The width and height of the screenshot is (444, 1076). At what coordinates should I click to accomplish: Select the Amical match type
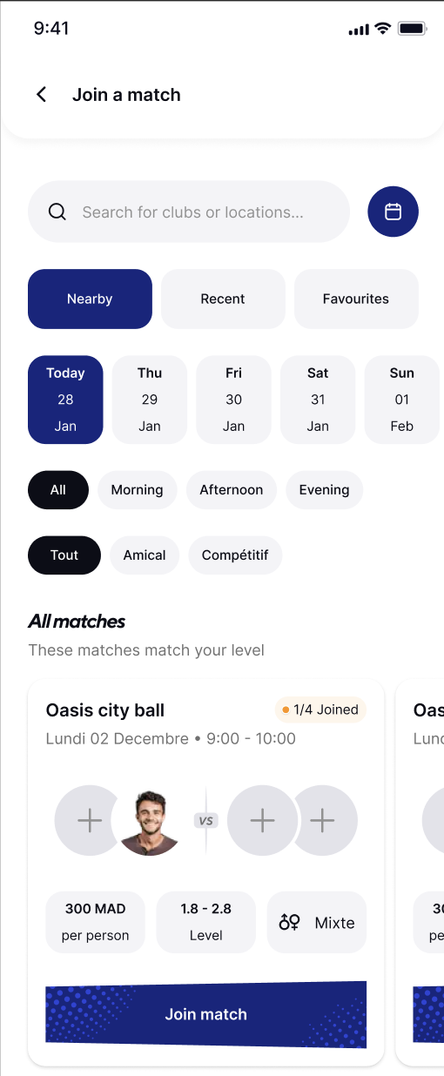[145, 555]
